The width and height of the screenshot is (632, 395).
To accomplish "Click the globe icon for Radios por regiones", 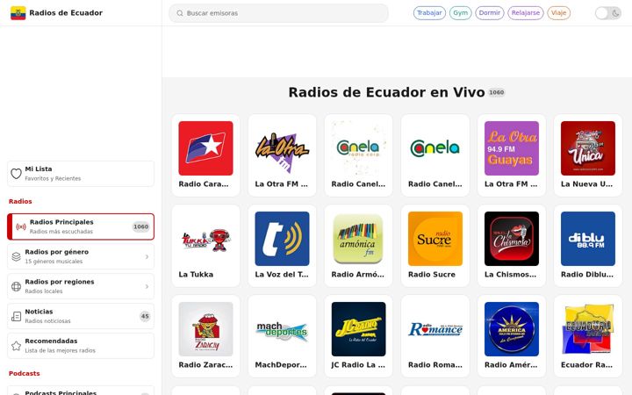I will 16,286.
